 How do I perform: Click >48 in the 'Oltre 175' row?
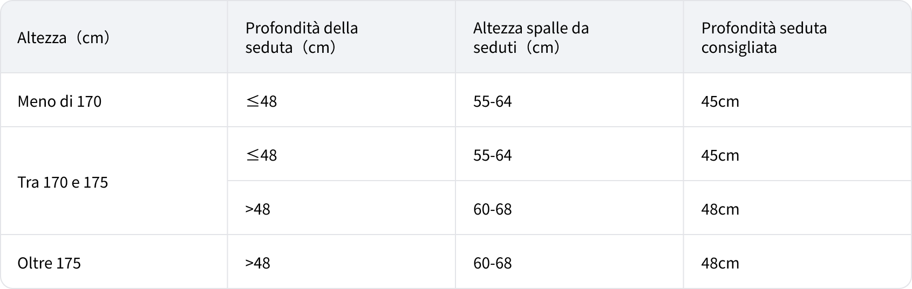point(257,263)
